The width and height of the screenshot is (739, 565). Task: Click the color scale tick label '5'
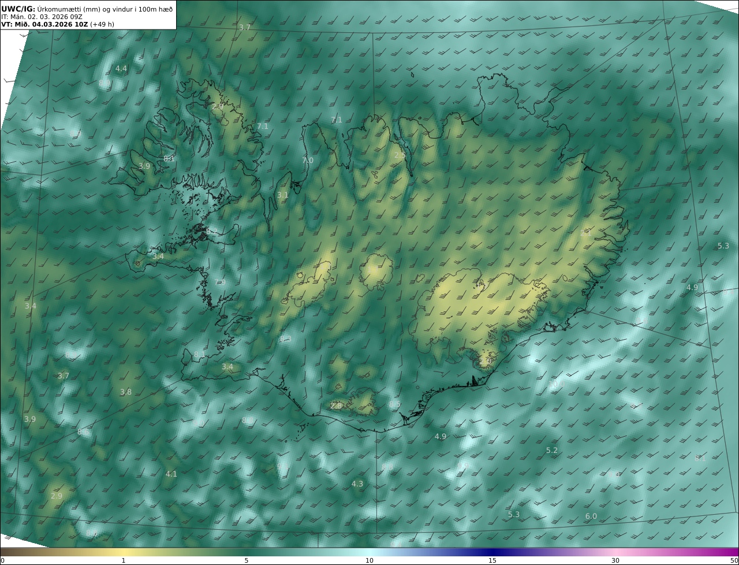coord(247,560)
